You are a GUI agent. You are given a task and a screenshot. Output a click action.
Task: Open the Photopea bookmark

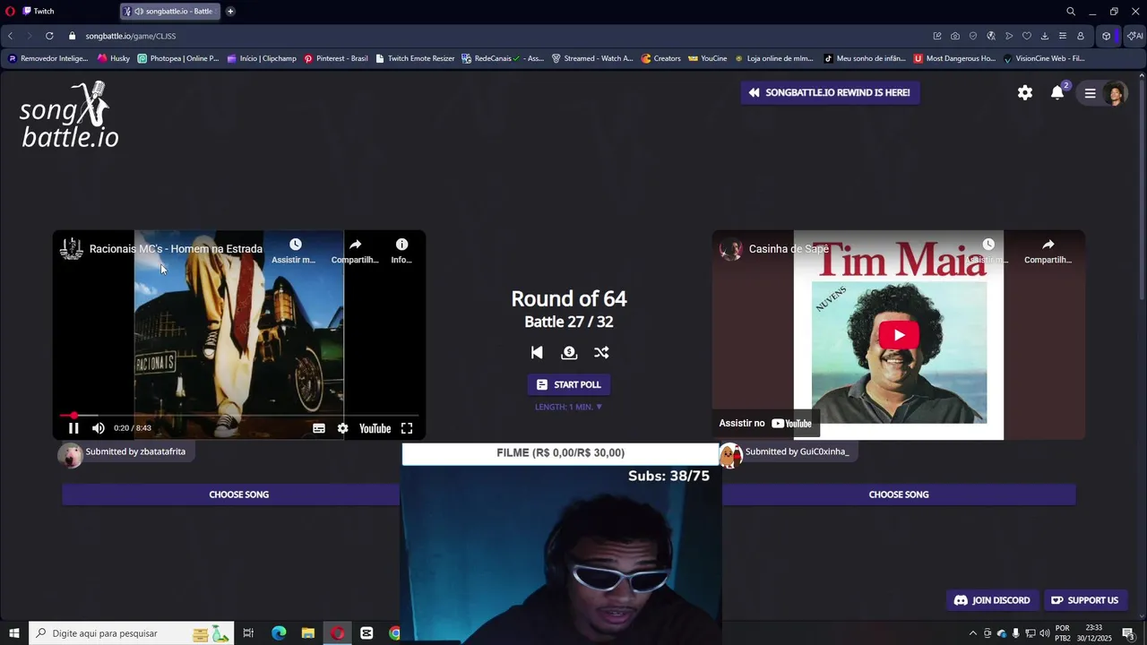coord(177,58)
